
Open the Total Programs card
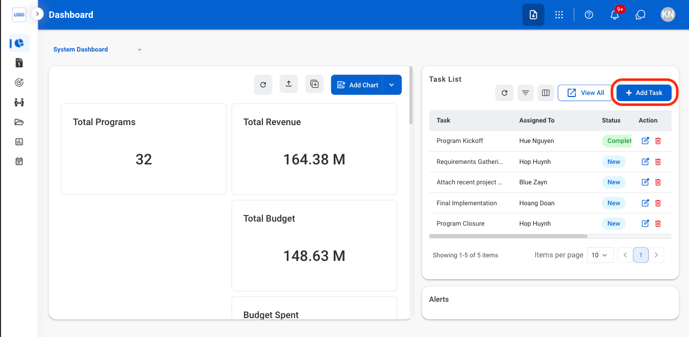[x=144, y=149]
